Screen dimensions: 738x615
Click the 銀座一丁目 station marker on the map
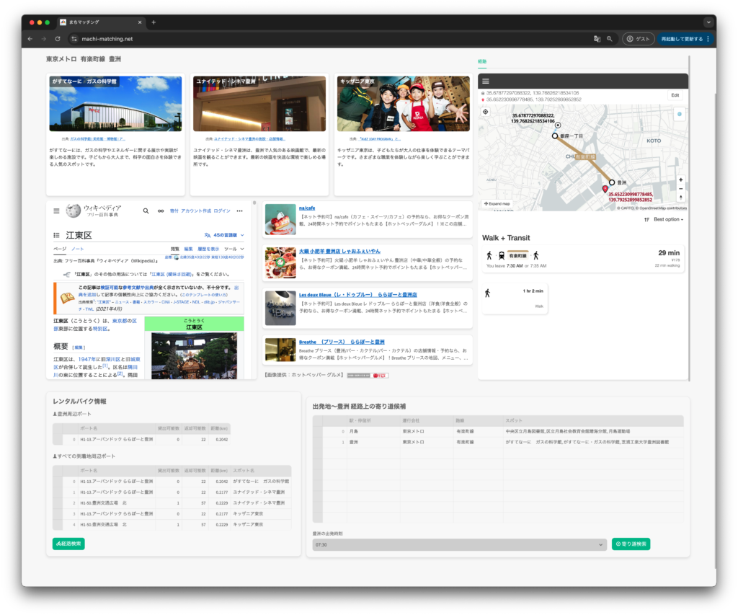tap(555, 136)
